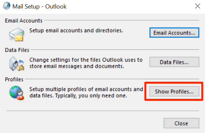
Task: Click the horizontal separator above Close button
Action: click(102, 111)
